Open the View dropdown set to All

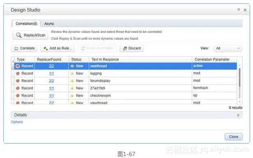[227, 48]
